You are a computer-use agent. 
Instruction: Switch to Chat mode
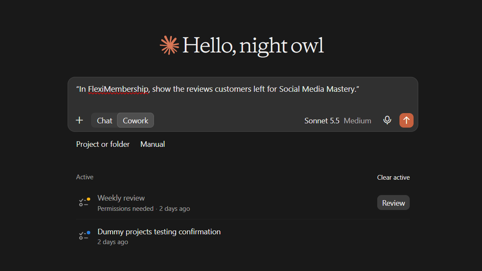[104, 121]
